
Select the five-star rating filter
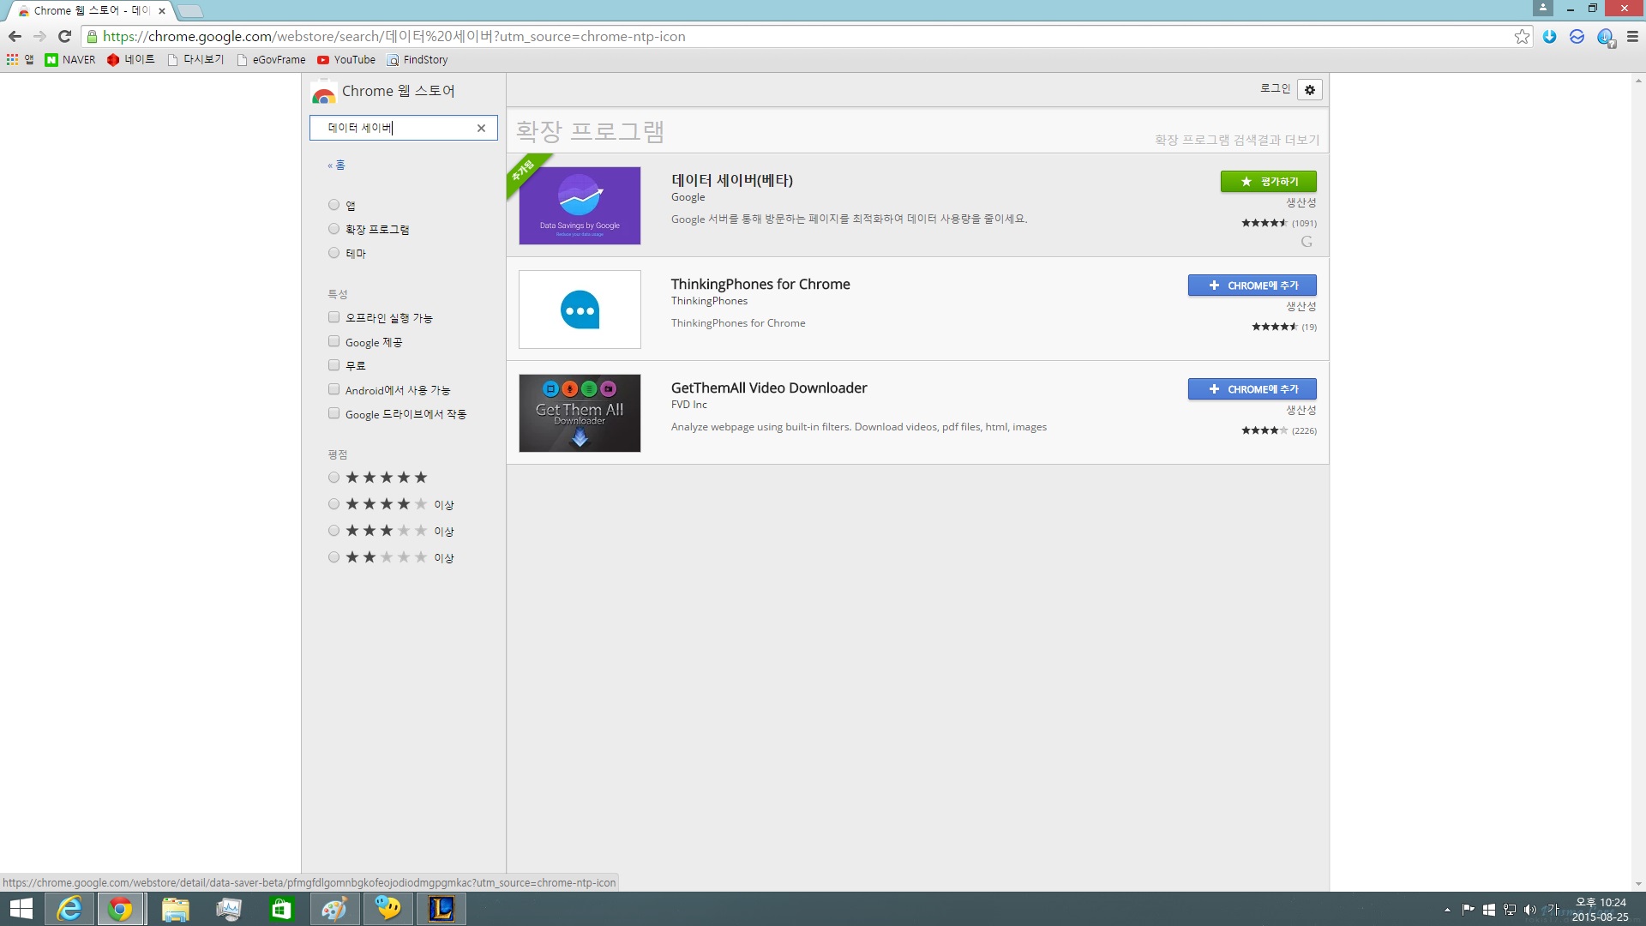click(x=333, y=478)
